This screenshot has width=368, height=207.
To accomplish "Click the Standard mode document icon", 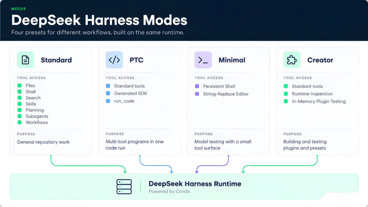I will (x=26, y=60).
